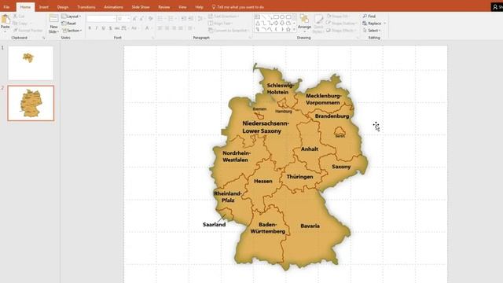Screen dimensions: 503x283
Task: Click the Copy command
Action: click(20, 23)
